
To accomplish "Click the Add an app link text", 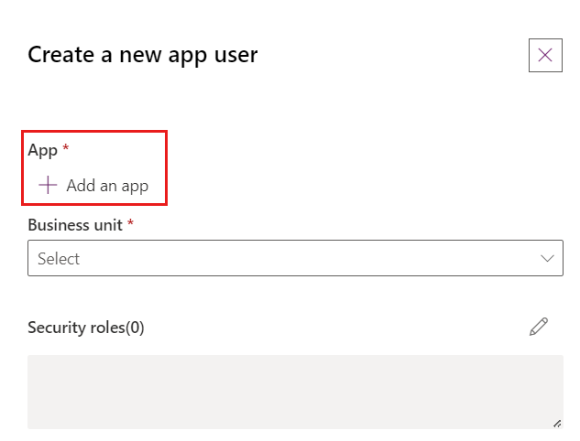I will [x=107, y=186].
